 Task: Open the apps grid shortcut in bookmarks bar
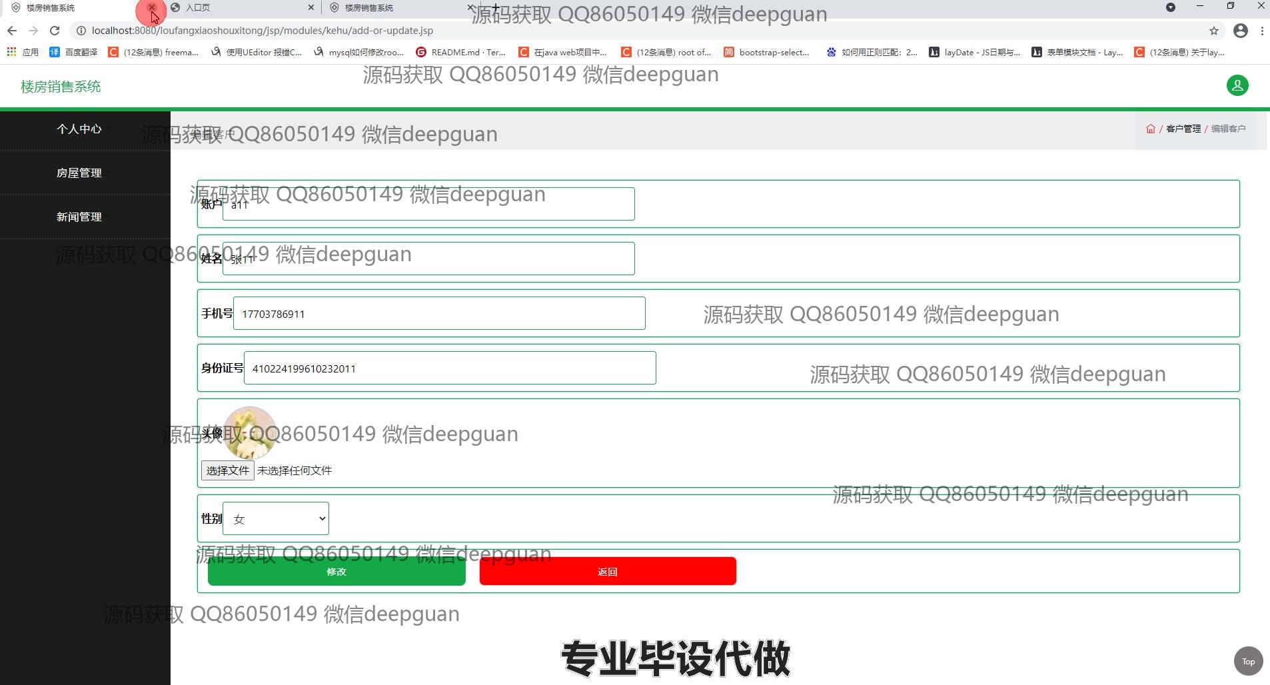[12, 52]
